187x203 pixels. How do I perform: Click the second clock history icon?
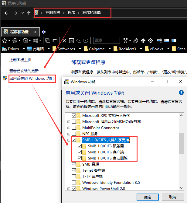pyautogui.click(x=25, y=41)
